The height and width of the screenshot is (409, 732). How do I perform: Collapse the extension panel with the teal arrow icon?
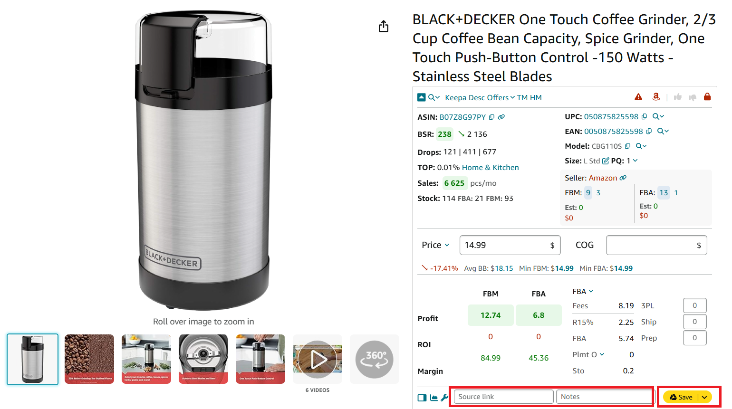click(x=421, y=97)
